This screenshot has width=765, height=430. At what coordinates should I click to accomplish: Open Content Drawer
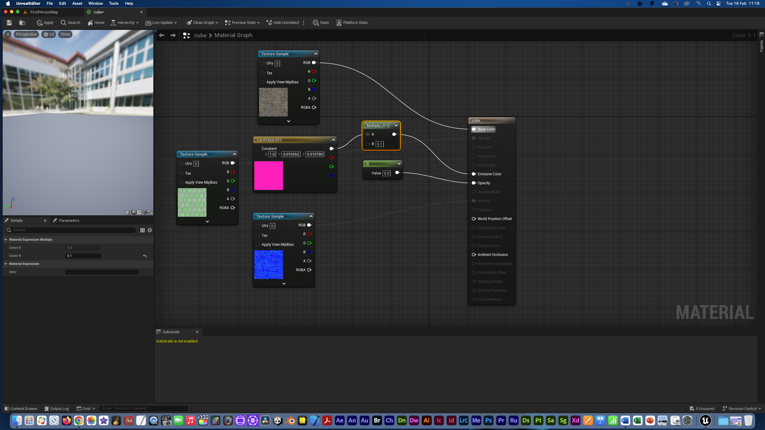[21, 408]
